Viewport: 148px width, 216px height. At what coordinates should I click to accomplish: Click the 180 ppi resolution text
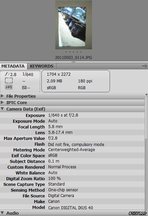click(85, 81)
